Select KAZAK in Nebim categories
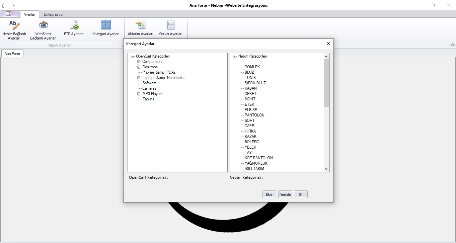The width and height of the screenshot is (456, 243). pos(250,137)
